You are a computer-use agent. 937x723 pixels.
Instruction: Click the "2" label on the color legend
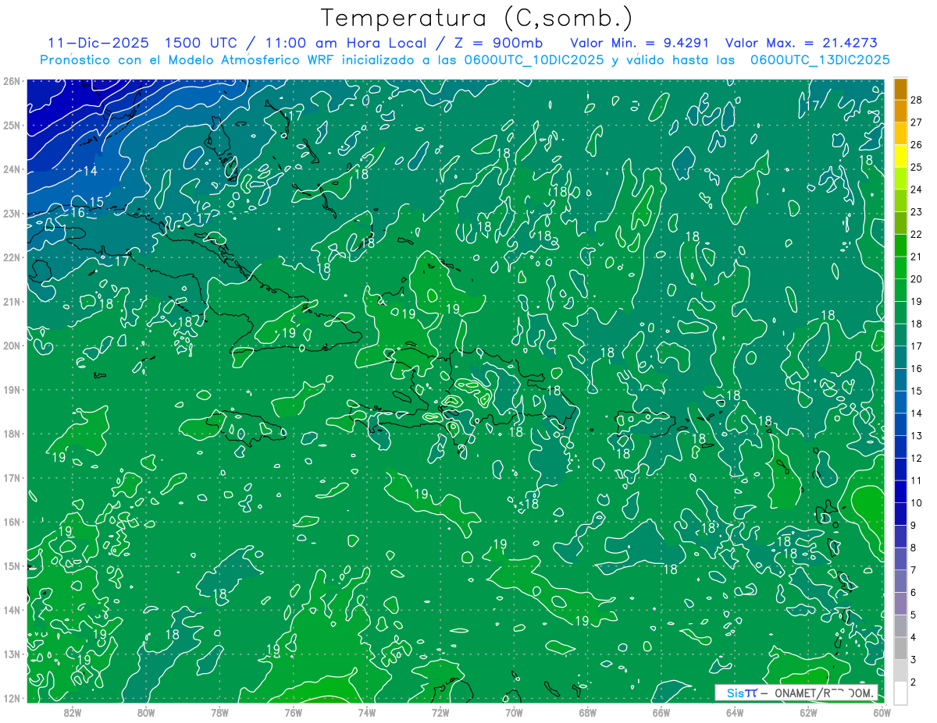point(914,682)
